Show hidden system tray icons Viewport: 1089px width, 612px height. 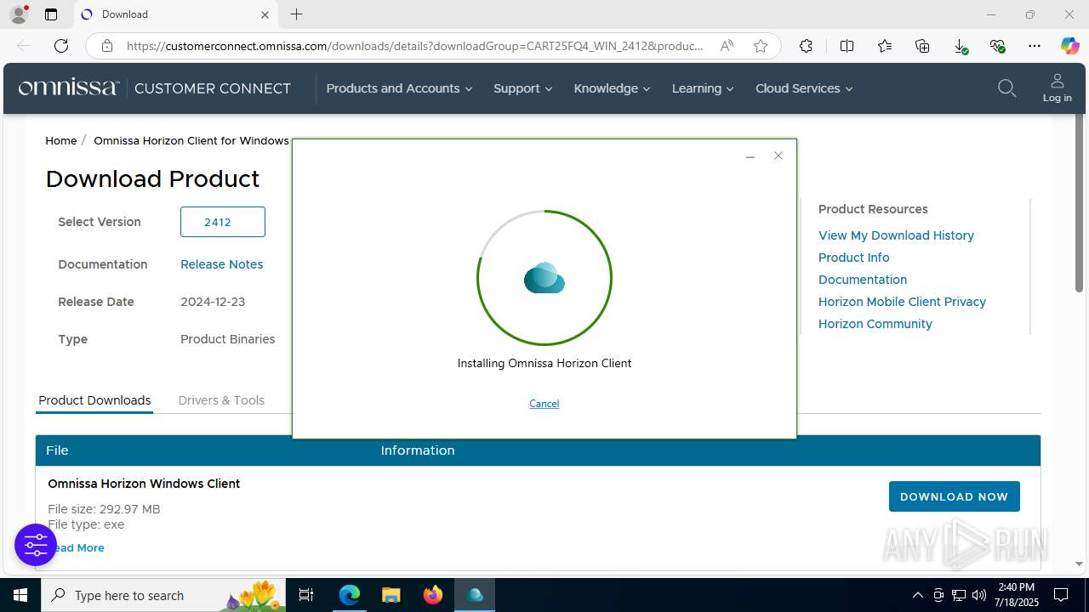click(917, 595)
